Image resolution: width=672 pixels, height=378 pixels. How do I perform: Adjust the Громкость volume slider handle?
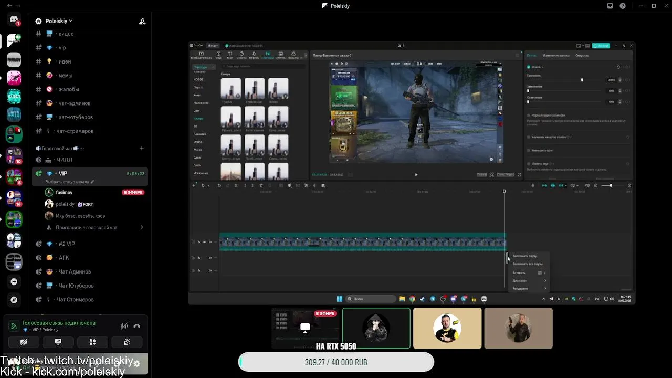tap(582, 80)
